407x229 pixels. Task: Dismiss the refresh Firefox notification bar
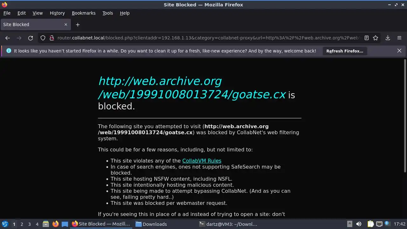pyautogui.click(x=399, y=51)
